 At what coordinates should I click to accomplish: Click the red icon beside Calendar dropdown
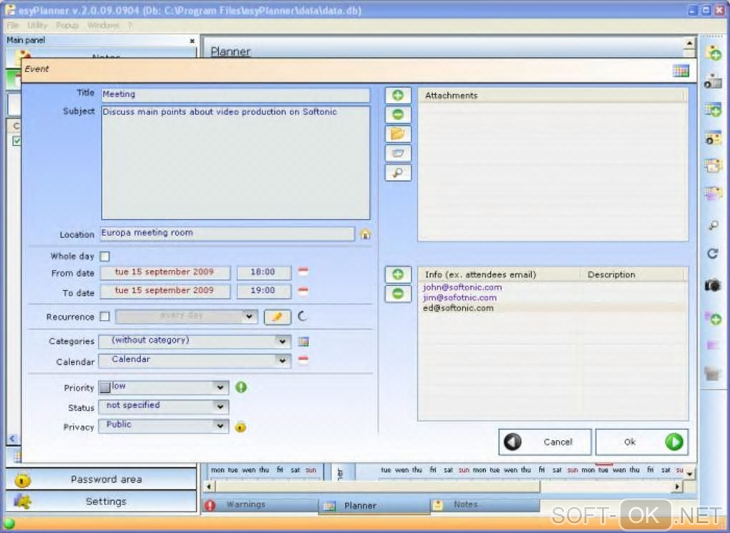pos(303,361)
